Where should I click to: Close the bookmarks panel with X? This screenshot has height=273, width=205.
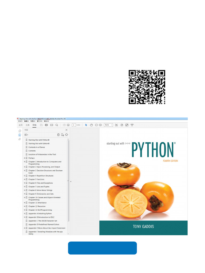pyautogui.click(x=66, y=130)
